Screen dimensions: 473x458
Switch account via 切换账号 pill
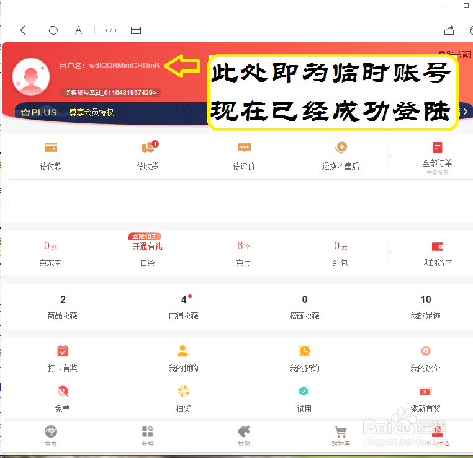tap(110, 92)
